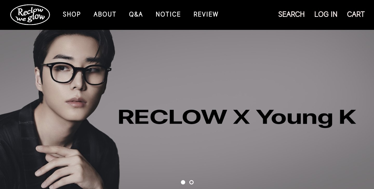This screenshot has height=189, width=374.
Task: Select the first filled carousel dot
Action: point(183,182)
